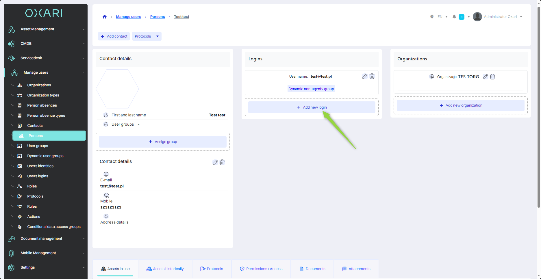Switch to the Permissions / Access tab
541x279 pixels.
click(261, 269)
